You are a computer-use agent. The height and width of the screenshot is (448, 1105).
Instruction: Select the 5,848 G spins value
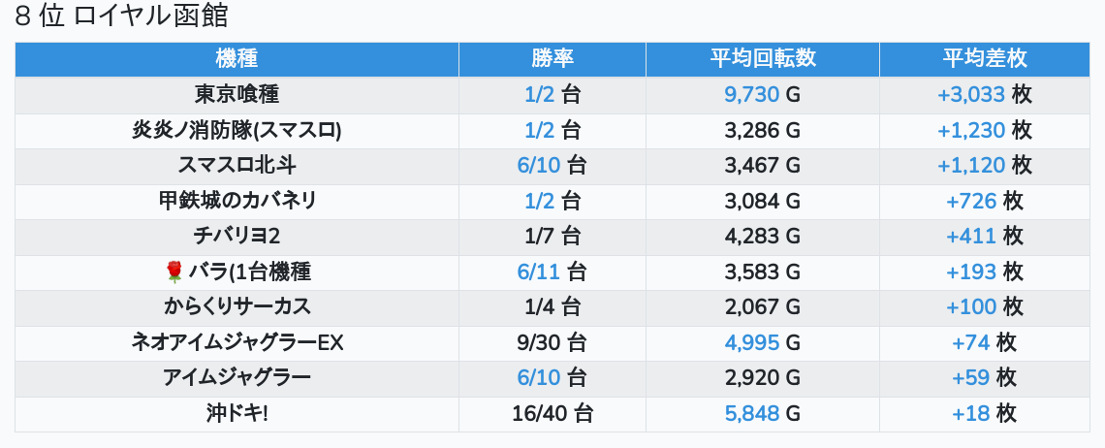point(763,413)
